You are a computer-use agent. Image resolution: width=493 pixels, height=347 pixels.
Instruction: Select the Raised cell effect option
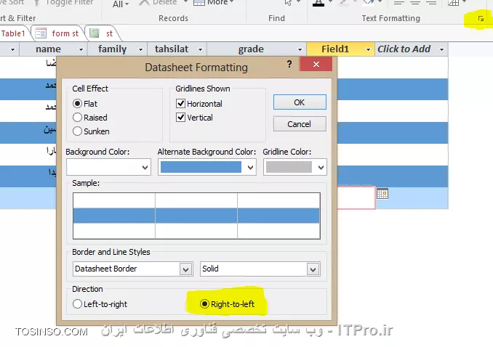click(78, 118)
